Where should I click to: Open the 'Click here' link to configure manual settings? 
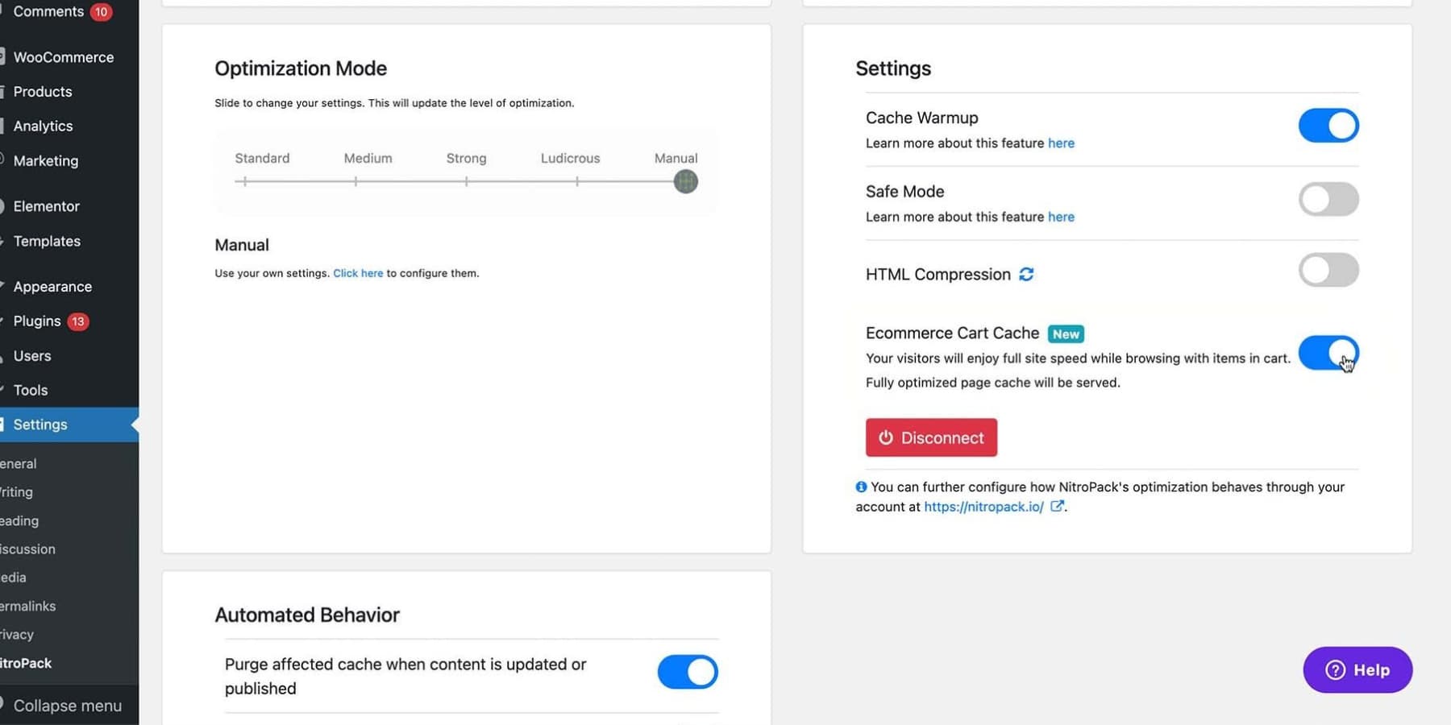[x=358, y=273]
